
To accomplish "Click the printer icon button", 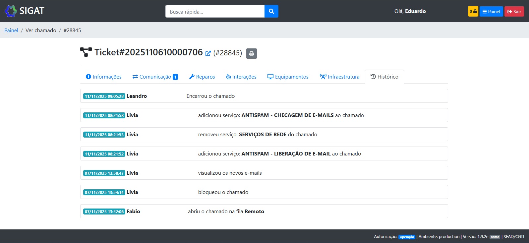I will click(251, 53).
